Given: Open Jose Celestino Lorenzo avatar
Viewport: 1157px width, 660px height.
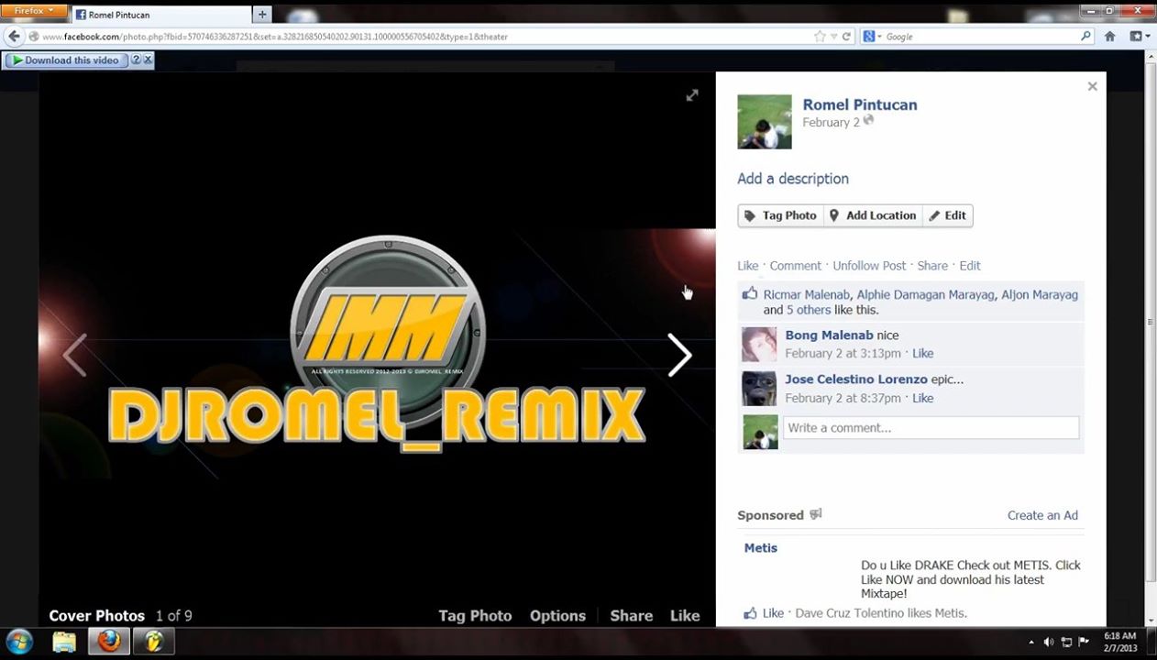Looking at the screenshot, I should (759, 389).
